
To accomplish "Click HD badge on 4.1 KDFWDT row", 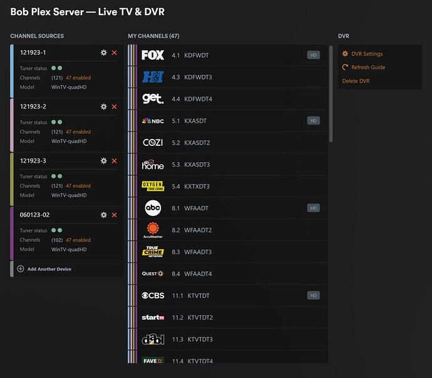I will pyautogui.click(x=314, y=55).
